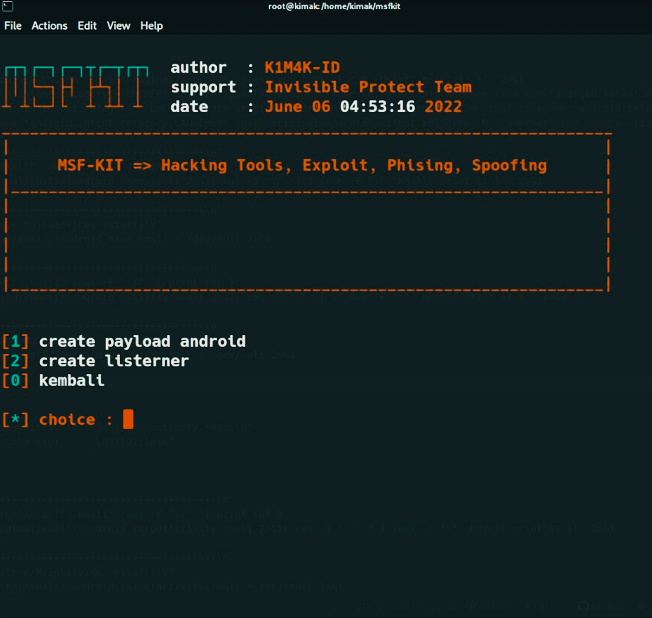Open the Edit menu
Screen dimensions: 652x618
click(x=86, y=26)
